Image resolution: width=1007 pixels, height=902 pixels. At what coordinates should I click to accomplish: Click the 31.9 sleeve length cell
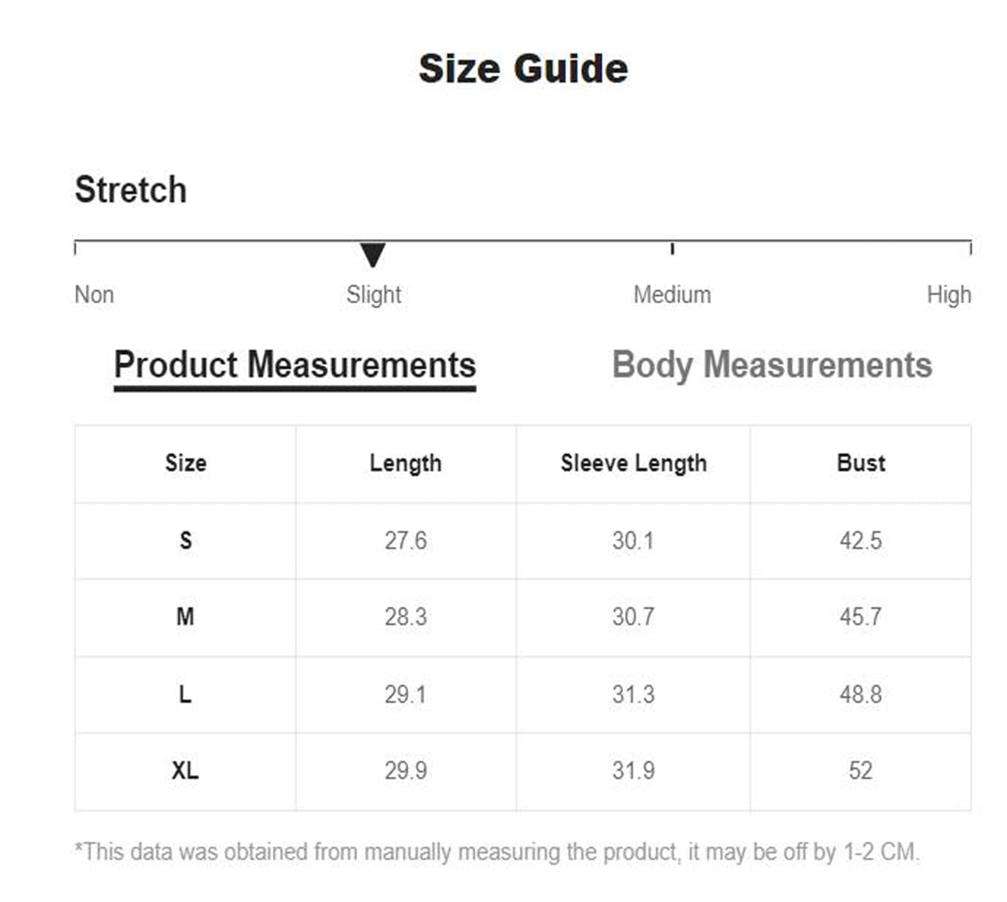[x=634, y=770]
